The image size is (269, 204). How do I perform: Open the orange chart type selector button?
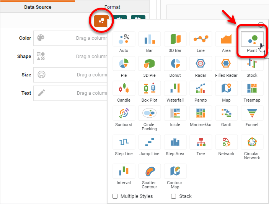click(x=101, y=21)
